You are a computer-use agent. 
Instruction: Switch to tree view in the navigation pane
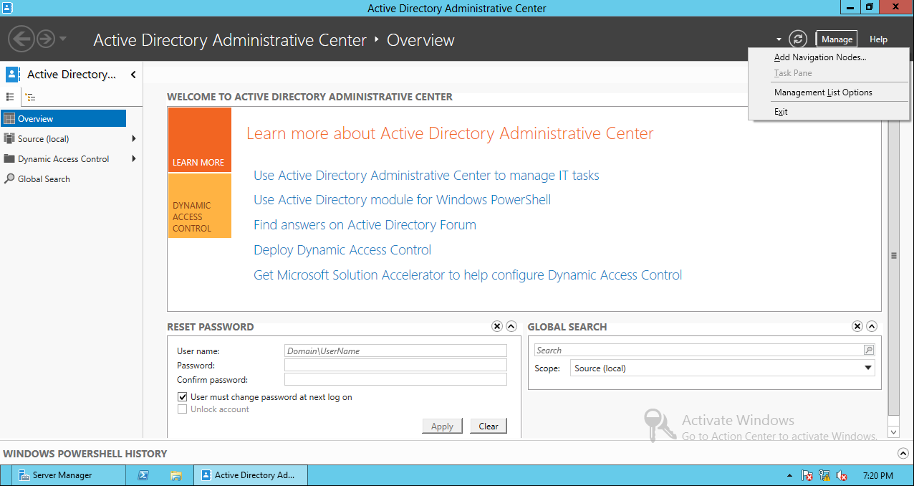pos(29,97)
